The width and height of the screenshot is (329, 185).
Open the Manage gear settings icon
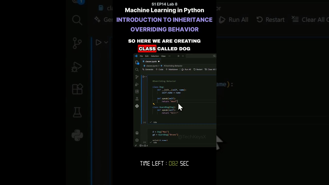click(x=137, y=140)
